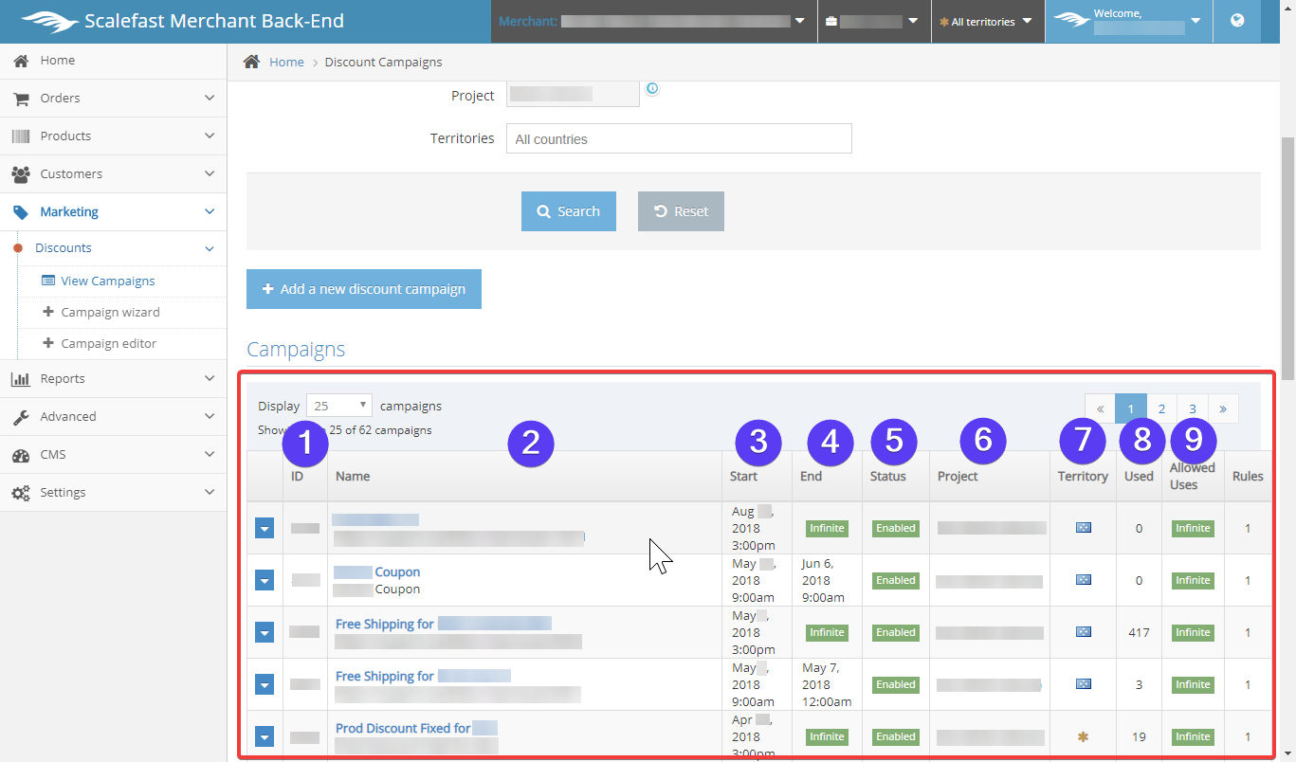1296x762 pixels.
Task: Open the All territories dropdown
Action: (985, 21)
